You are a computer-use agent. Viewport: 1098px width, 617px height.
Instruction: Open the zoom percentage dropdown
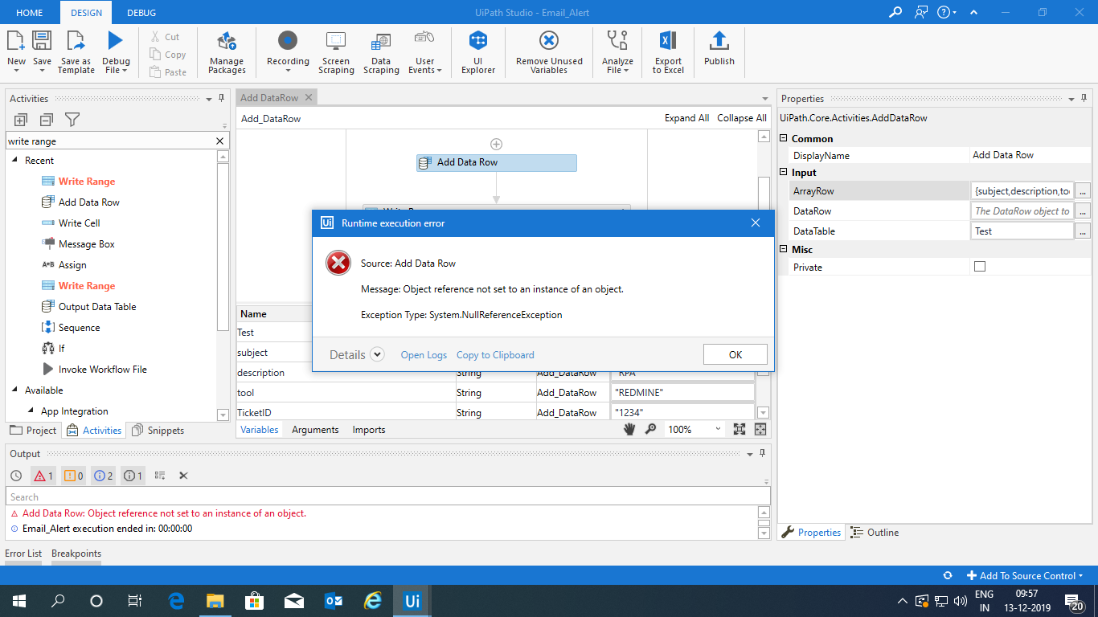[x=716, y=430]
